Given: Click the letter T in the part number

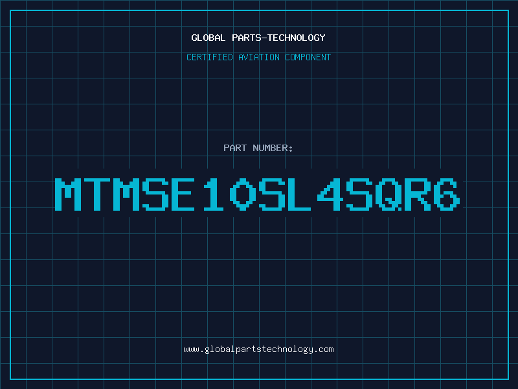Looking at the screenshot, I should pyautogui.click(x=97, y=194).
